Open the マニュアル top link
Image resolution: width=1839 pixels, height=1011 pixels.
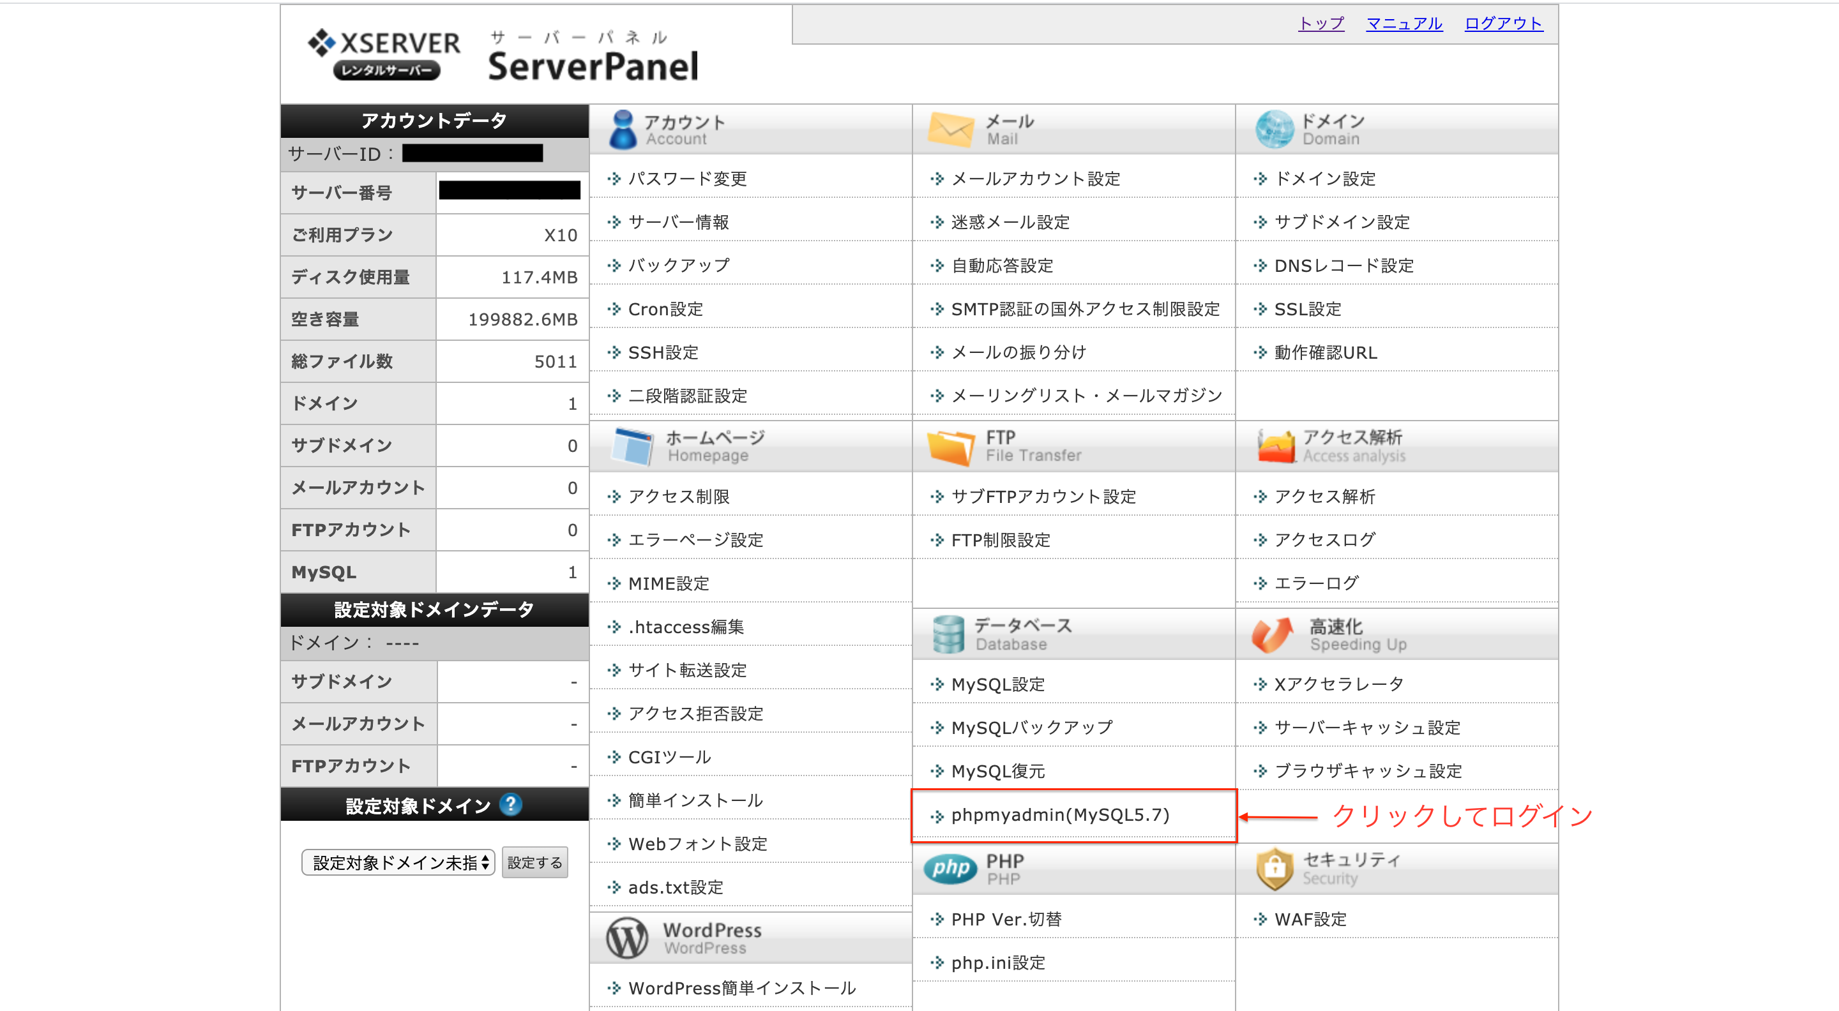point(1404,24)
